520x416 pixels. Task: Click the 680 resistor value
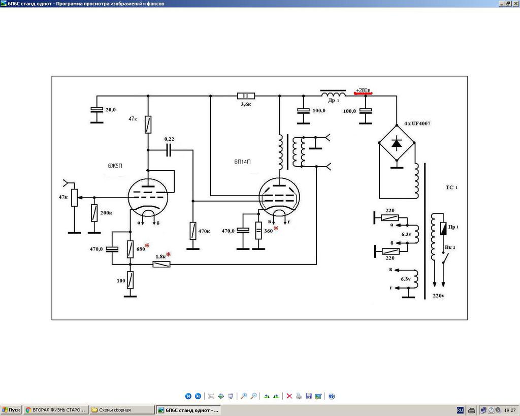point(141,249)
